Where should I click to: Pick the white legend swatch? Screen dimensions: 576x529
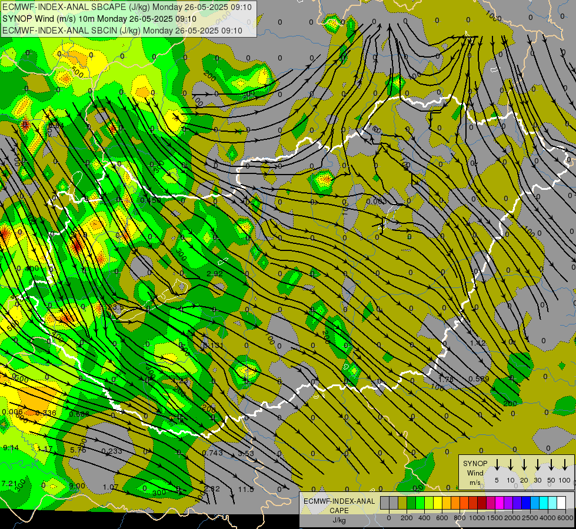(561, 503)
